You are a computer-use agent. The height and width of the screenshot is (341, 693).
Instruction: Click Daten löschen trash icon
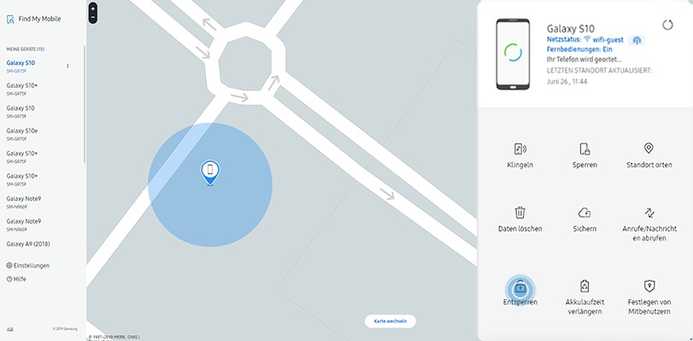point(520,212)
